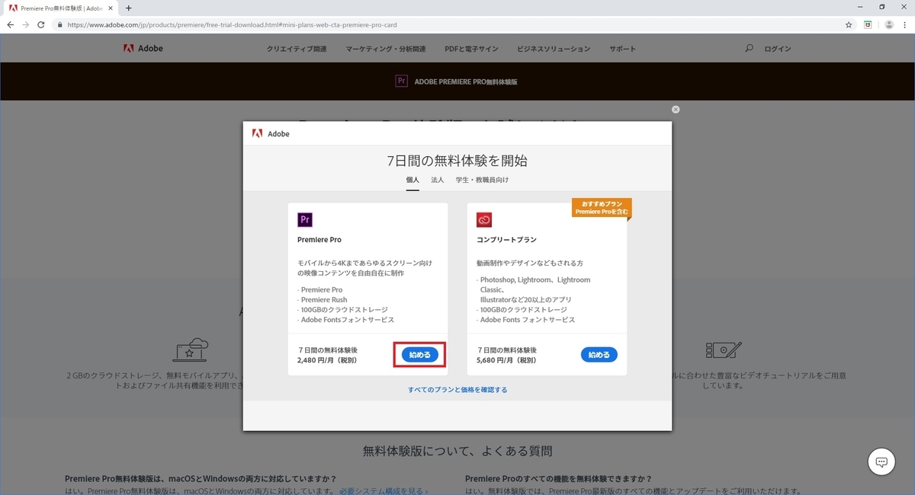This screenshot has height=495, width=915.
Task: Click 始める button for コンプリートプラン
Action: coord(599,355)
